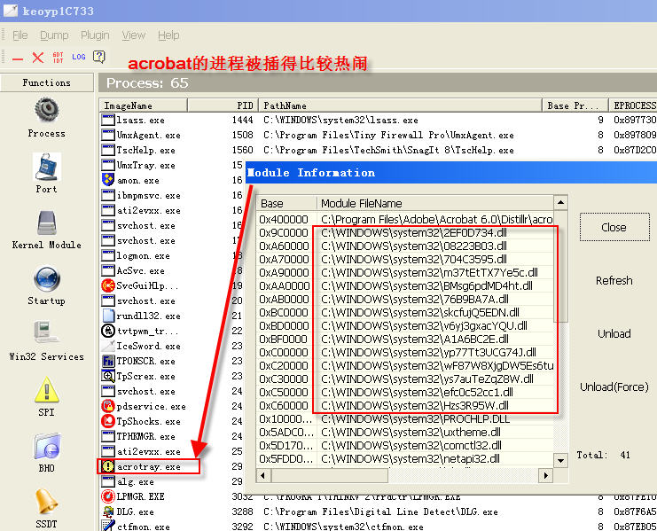Click the question mark help icon
Screen dimensions: 657x531
click(99, 57)
